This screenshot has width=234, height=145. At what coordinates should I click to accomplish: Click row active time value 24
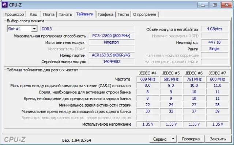click(171, 105)
